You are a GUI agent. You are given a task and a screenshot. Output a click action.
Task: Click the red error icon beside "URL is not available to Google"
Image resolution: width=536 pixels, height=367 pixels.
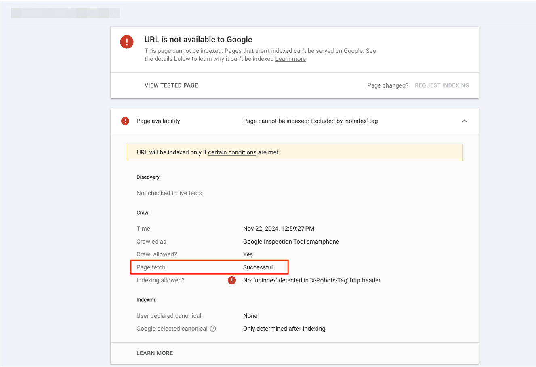pyautogui.click(x=126, y=42)
